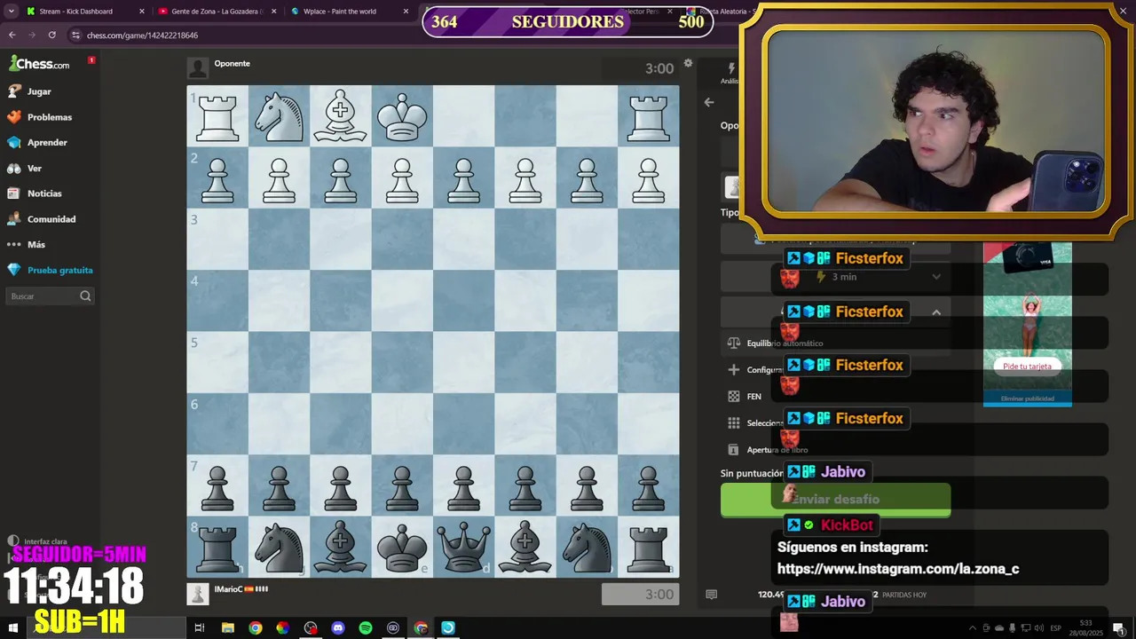Click the bottom player's 3:00 clock
The image size is (1136, 639).
pos(640,594)
